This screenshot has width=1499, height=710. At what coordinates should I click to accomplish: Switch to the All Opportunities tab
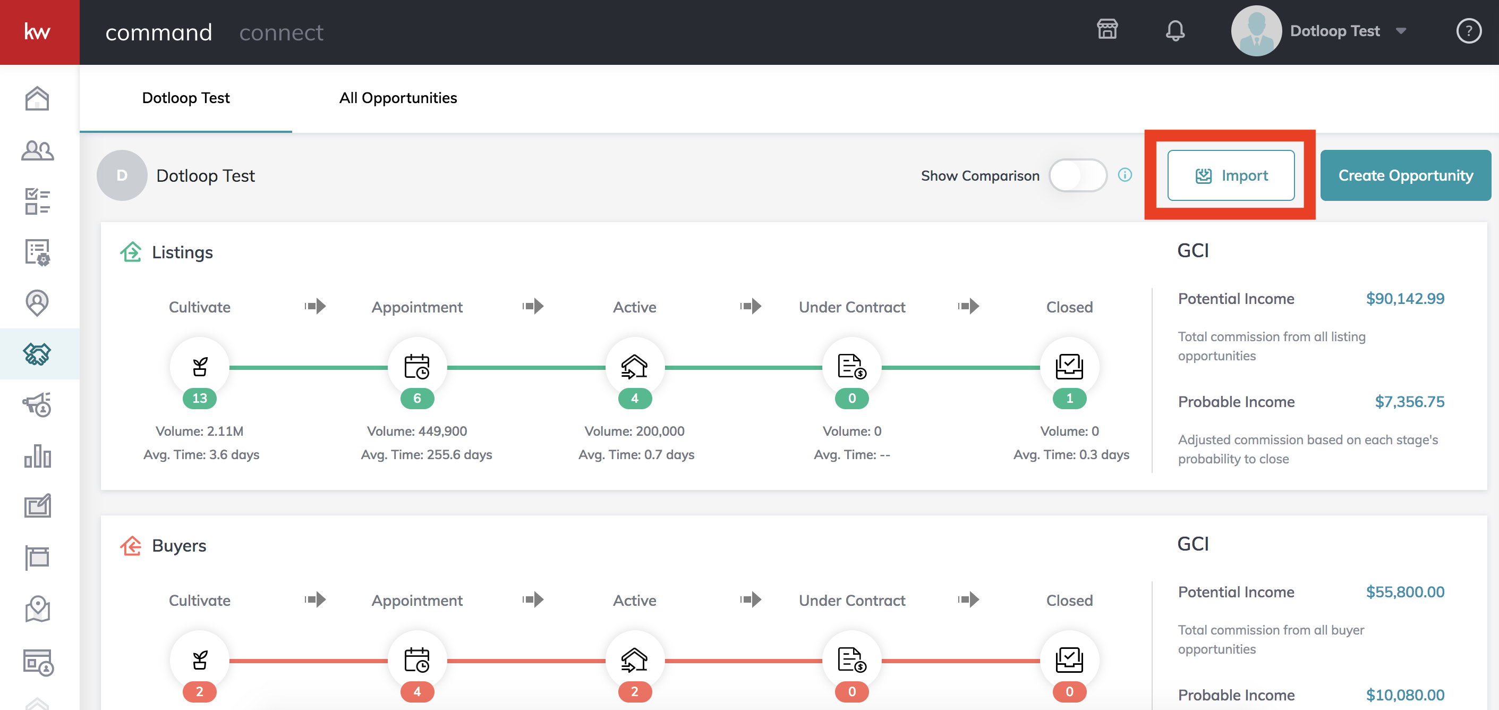(398, 98)
